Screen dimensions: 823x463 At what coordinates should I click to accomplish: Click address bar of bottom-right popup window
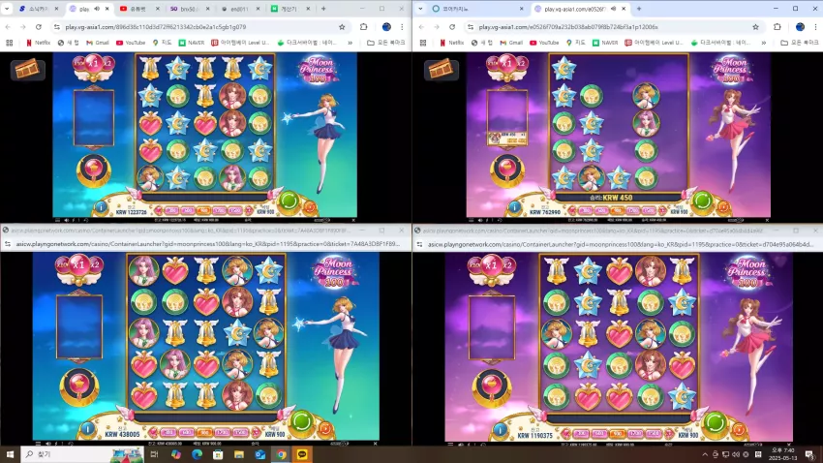620,244
